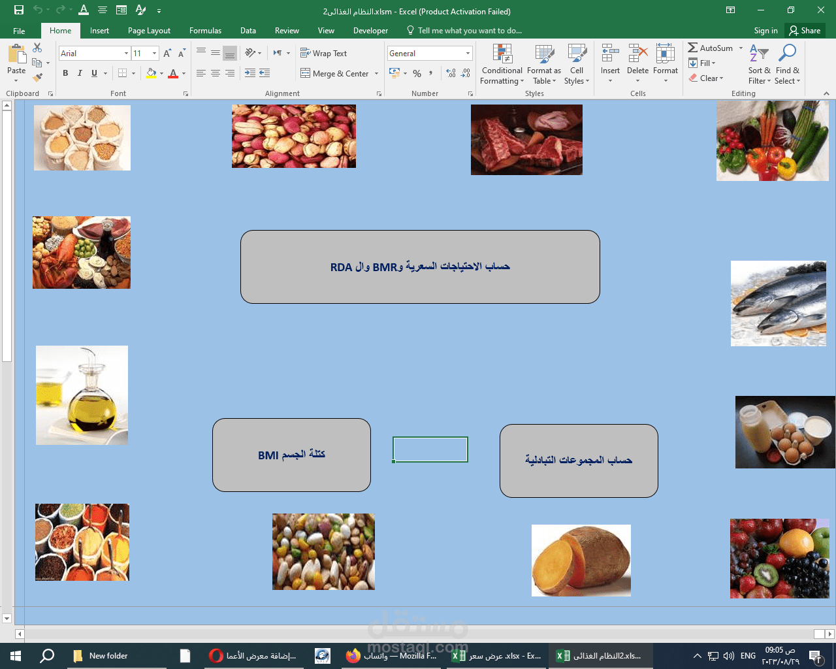Align text right in the cell
Screen dimensions: 836x669
[230, 73]
